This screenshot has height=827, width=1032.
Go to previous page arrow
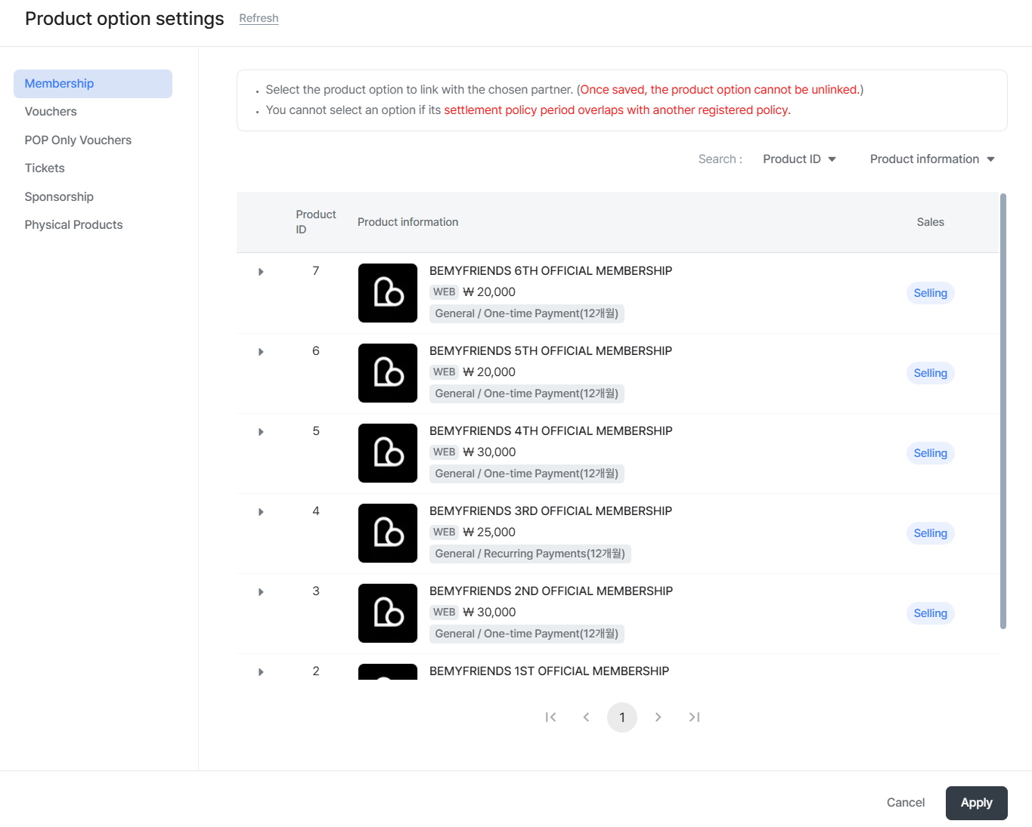pyautogui.click(x=586, y=717)
